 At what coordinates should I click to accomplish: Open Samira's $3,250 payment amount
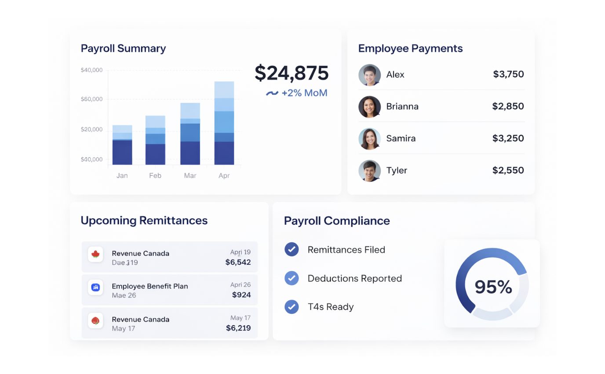coord(508,138)
